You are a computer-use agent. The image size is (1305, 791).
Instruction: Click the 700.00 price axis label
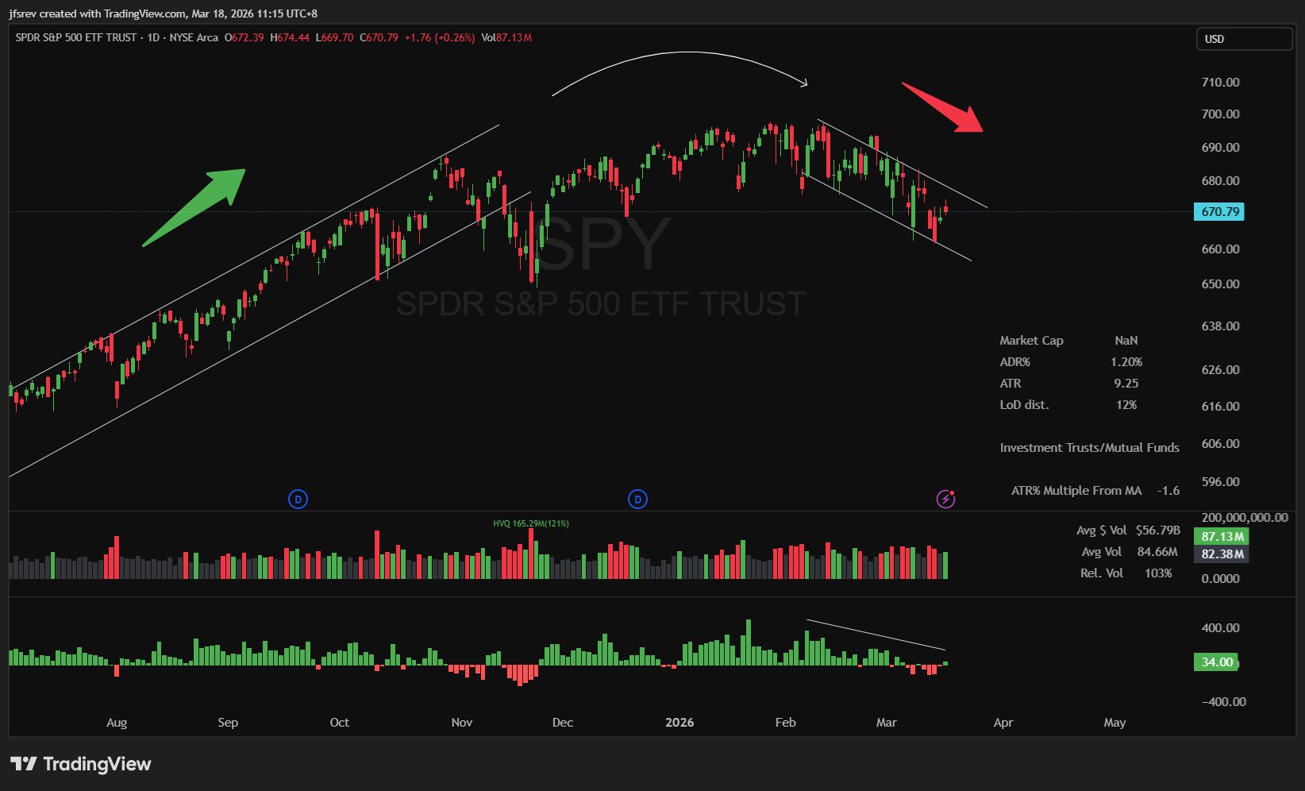[x=1221, y=114]
